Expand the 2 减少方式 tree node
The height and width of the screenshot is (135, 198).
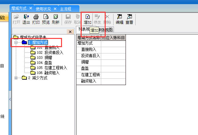[16, 78]
